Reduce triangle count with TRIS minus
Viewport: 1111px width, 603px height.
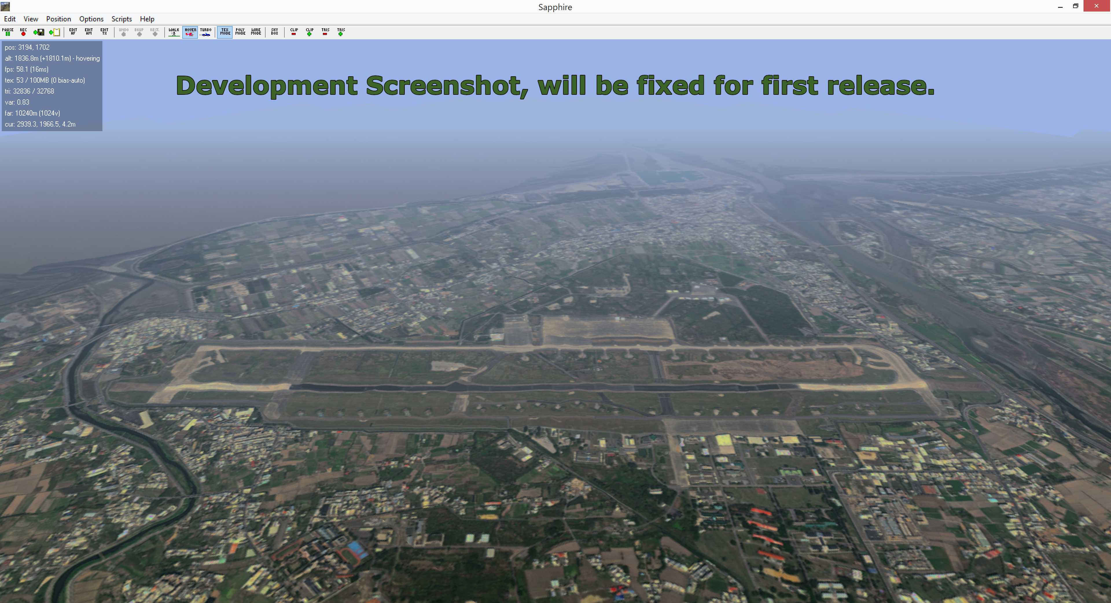pyautogui.click(x=325, y=32)
